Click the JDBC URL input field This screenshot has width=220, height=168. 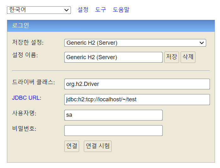(137, 99)
